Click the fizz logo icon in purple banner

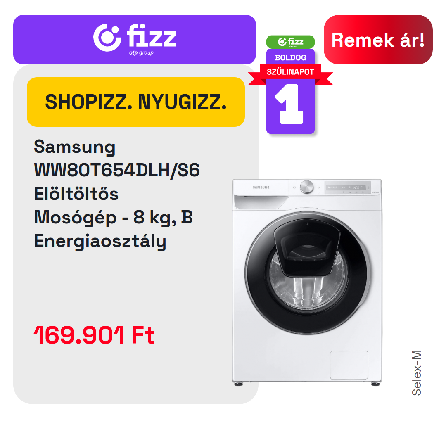click(107, 38)
